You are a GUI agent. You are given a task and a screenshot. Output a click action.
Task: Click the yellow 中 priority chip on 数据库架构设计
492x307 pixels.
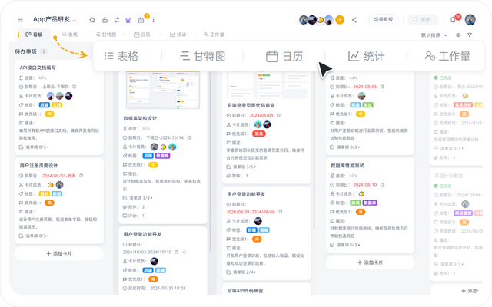153,165
